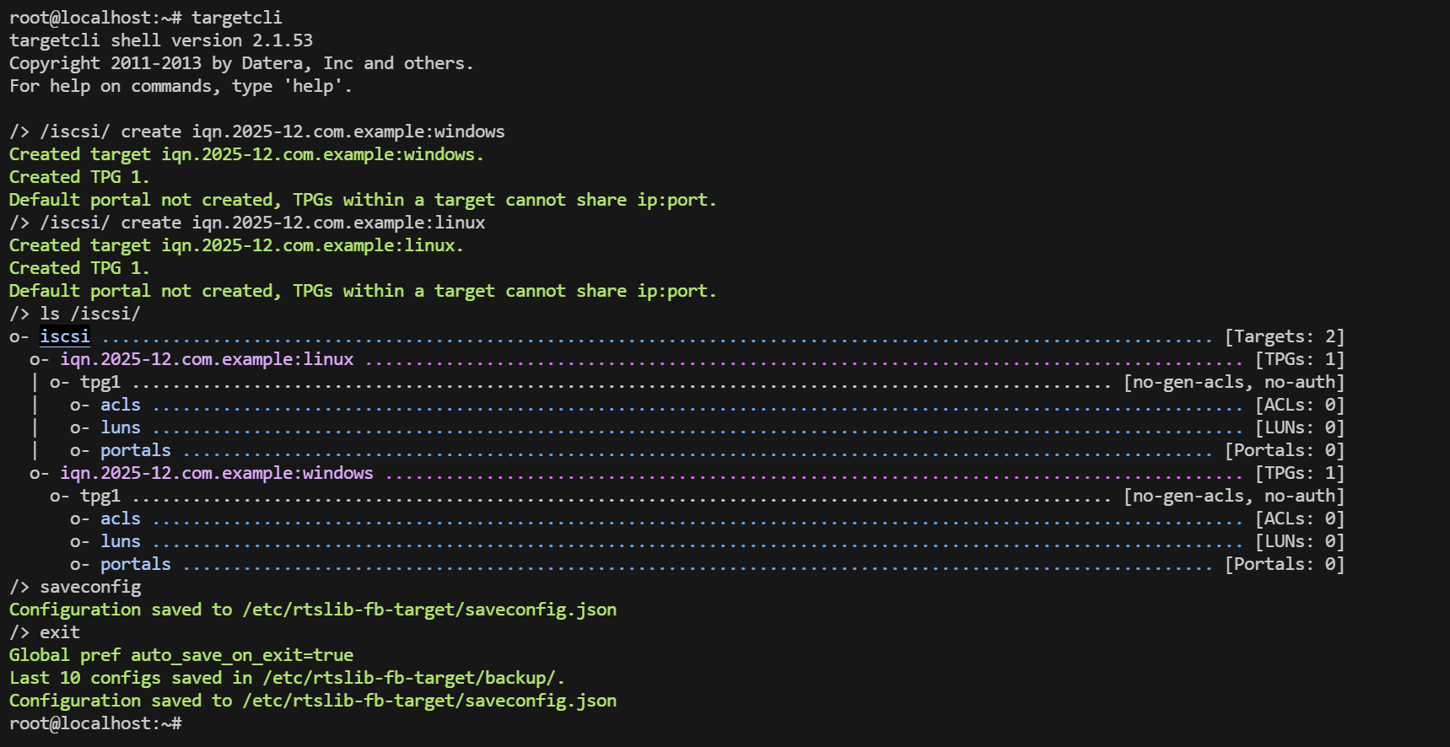
Task: Click the o- marker before iscsi
Action: pos(19,336)
